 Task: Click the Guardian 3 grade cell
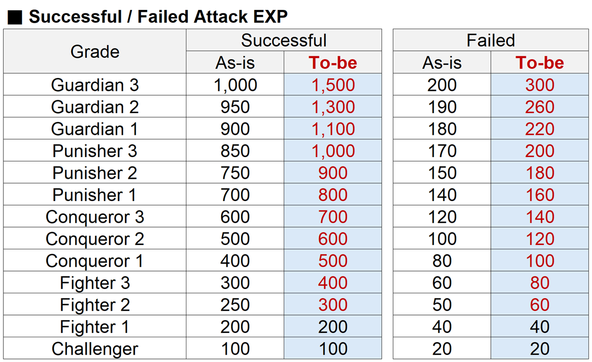[x=95, y=85]
